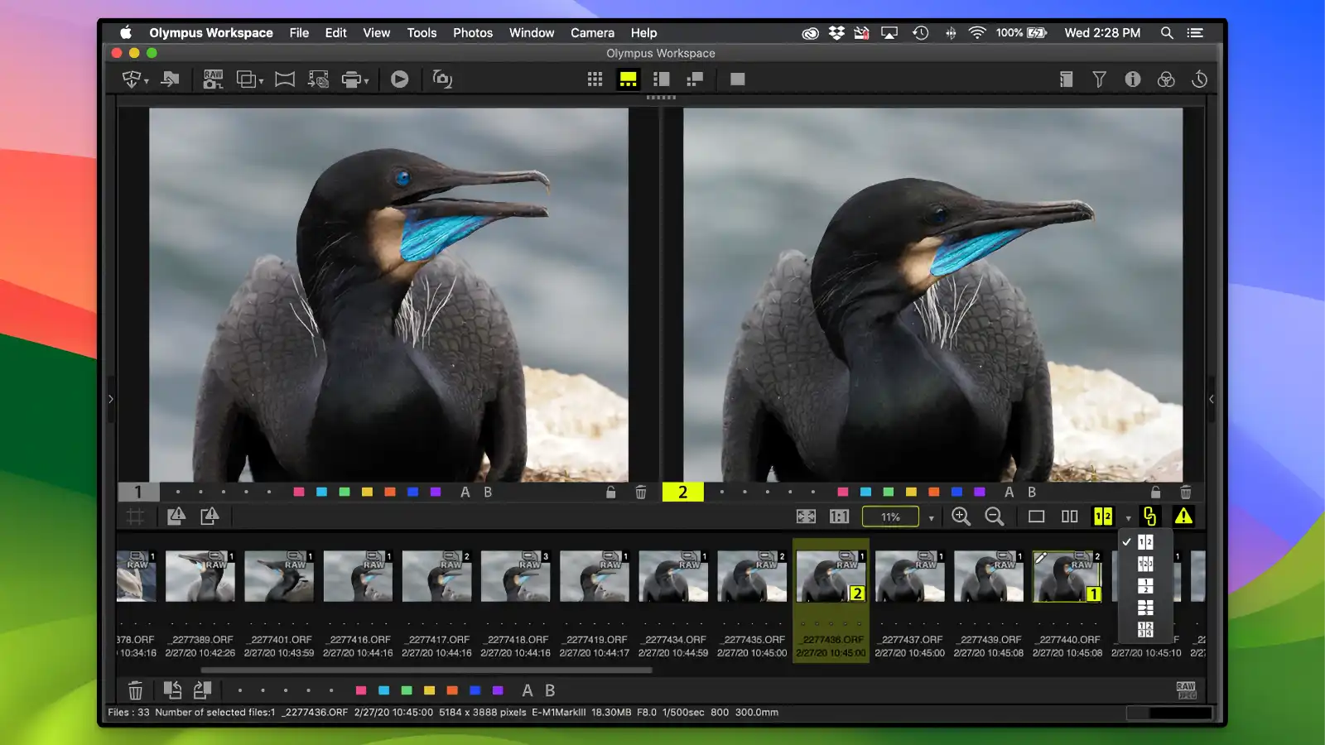The width and height of the screenshot is (1325, 745).
Task: Open the histogram color circles icon
Action: pos(1164,79)
